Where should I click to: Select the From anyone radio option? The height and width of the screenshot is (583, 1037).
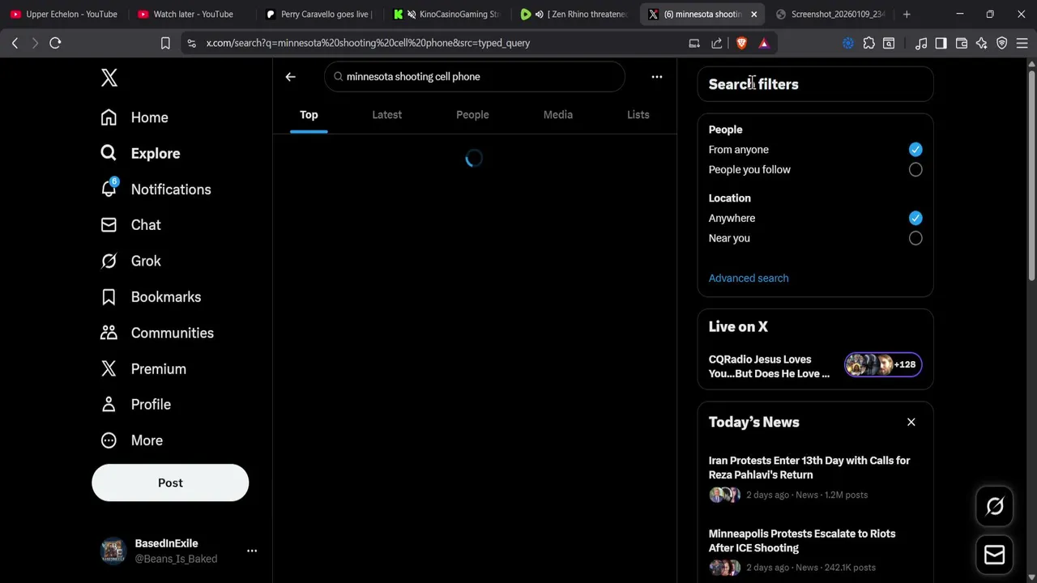tap(915, 150)
